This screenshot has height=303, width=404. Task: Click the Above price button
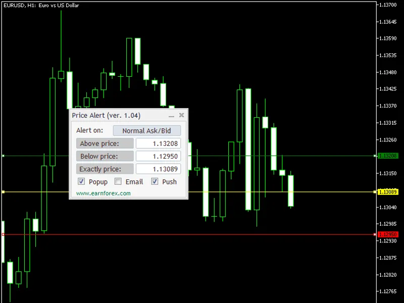(105, 143)
